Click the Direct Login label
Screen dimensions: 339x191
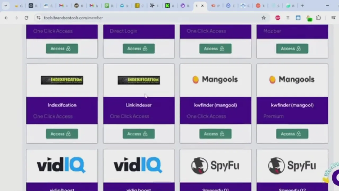[123, 31]
